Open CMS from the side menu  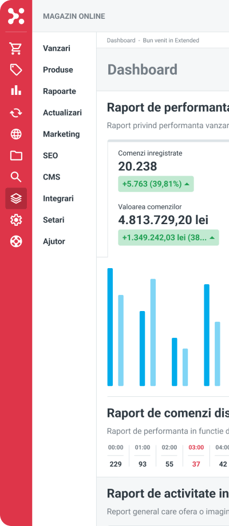pos(52,177)
